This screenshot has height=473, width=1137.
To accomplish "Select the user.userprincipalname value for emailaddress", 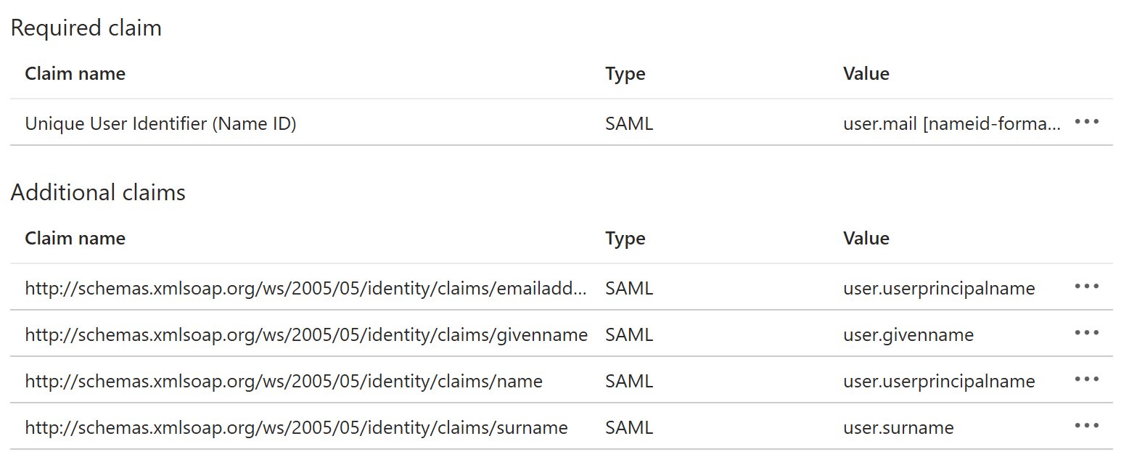I will 939,287.
